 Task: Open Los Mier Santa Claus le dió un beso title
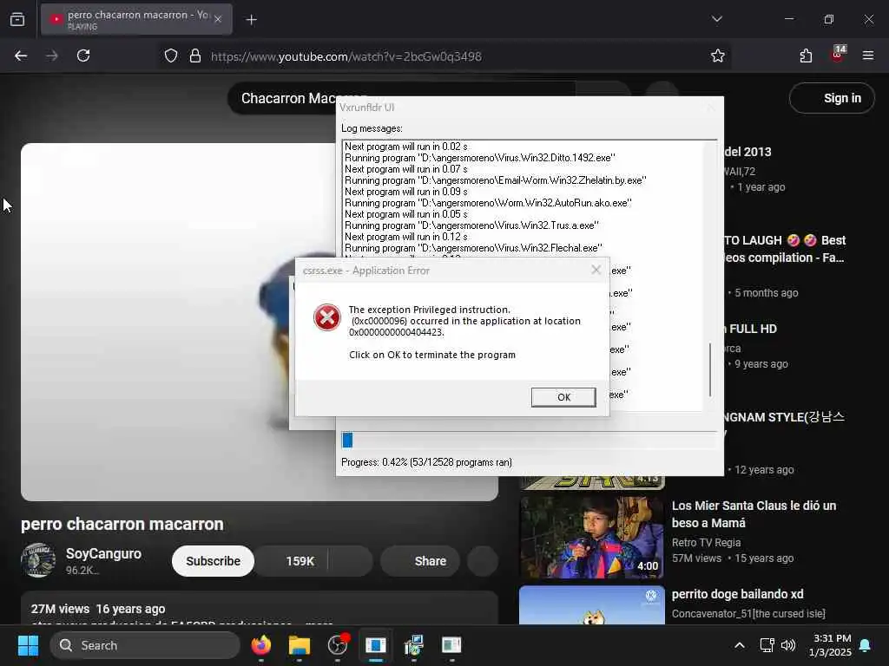click(754, 514)
